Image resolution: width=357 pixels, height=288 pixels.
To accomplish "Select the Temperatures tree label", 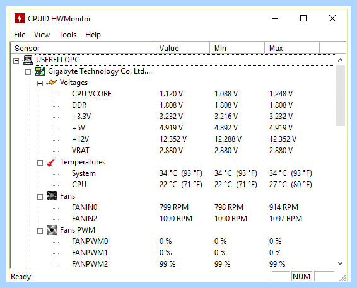I will [83, 162].
